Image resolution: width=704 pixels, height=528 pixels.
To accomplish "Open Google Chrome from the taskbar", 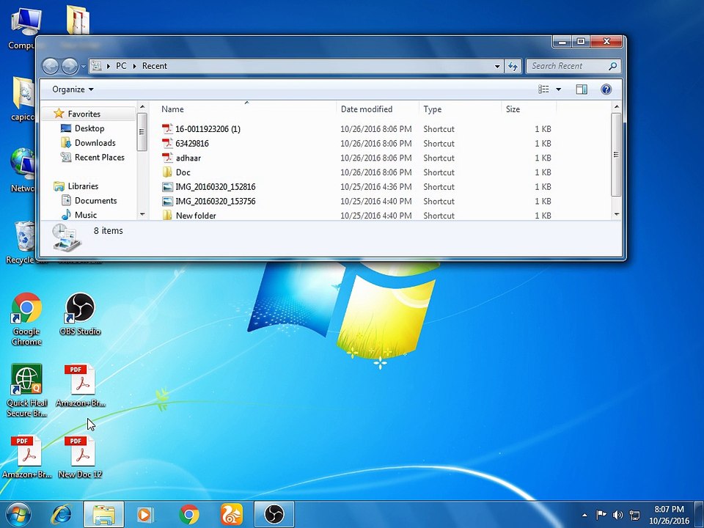I will pos(189,515).
